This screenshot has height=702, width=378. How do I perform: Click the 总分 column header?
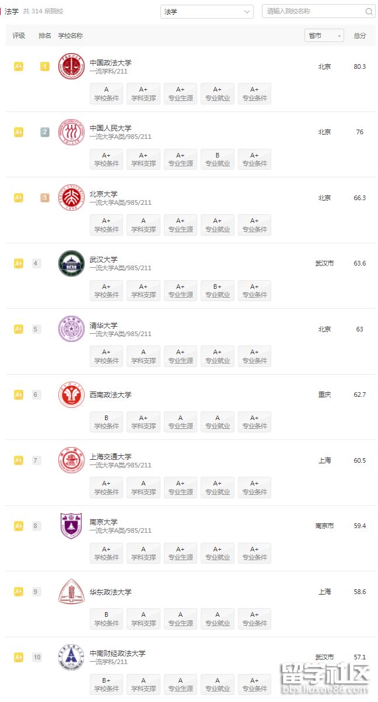tap(360, 36)
